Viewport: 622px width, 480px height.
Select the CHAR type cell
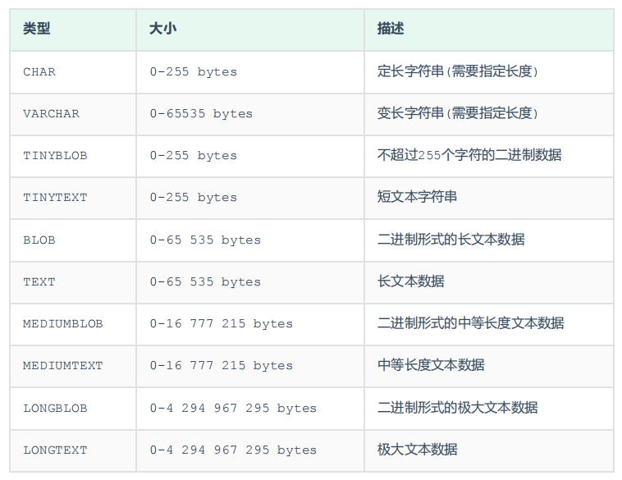[39, 72]
